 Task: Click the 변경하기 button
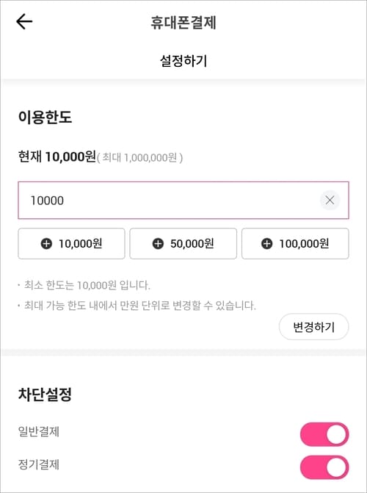click(x=313, y=327)
